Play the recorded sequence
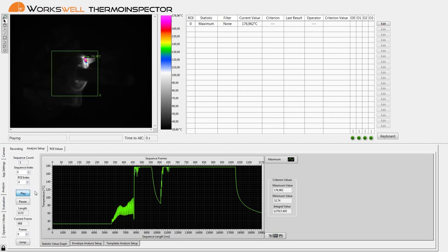The image size is (448, 252). point(23,194)
